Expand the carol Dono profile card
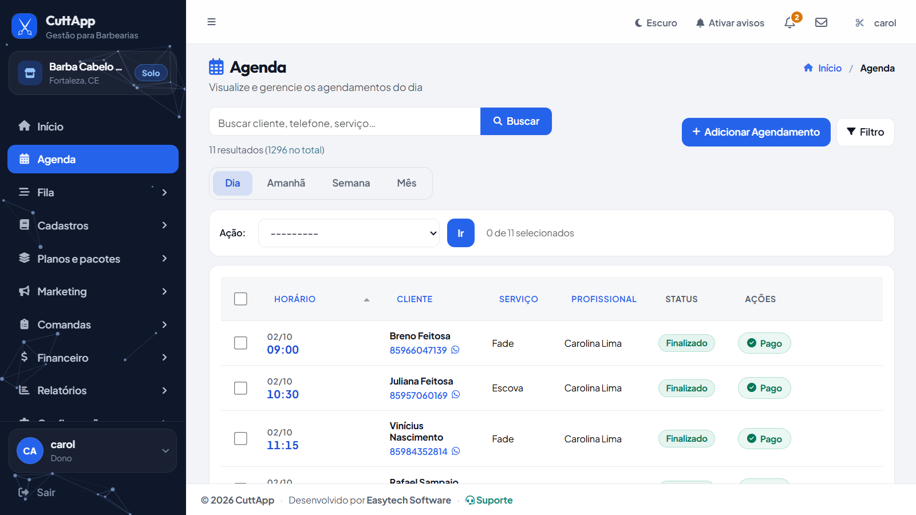This screenshot has height=515, width=916. point(93,451)
